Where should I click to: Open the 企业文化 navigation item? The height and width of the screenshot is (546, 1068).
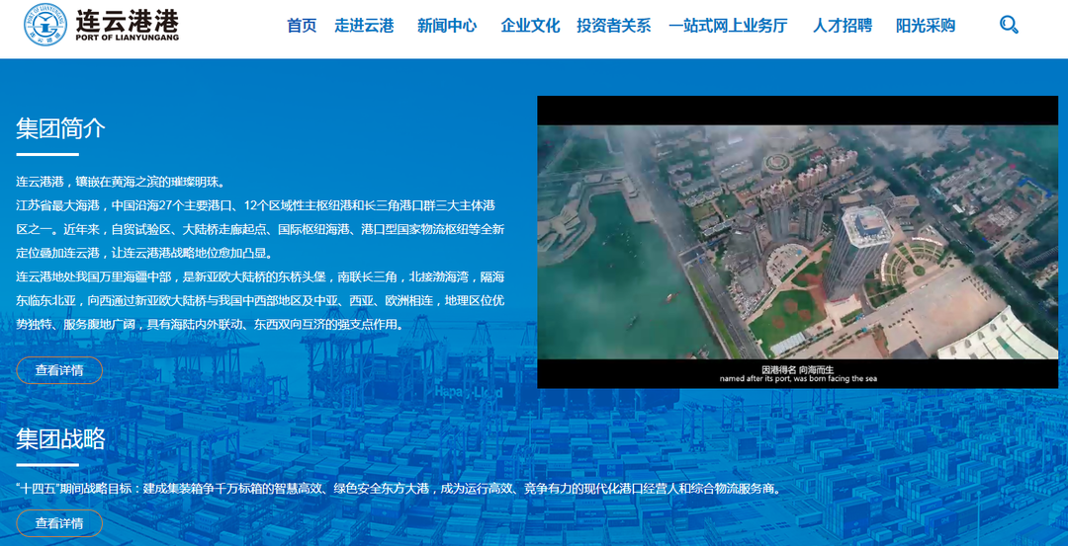pos(530,26)
